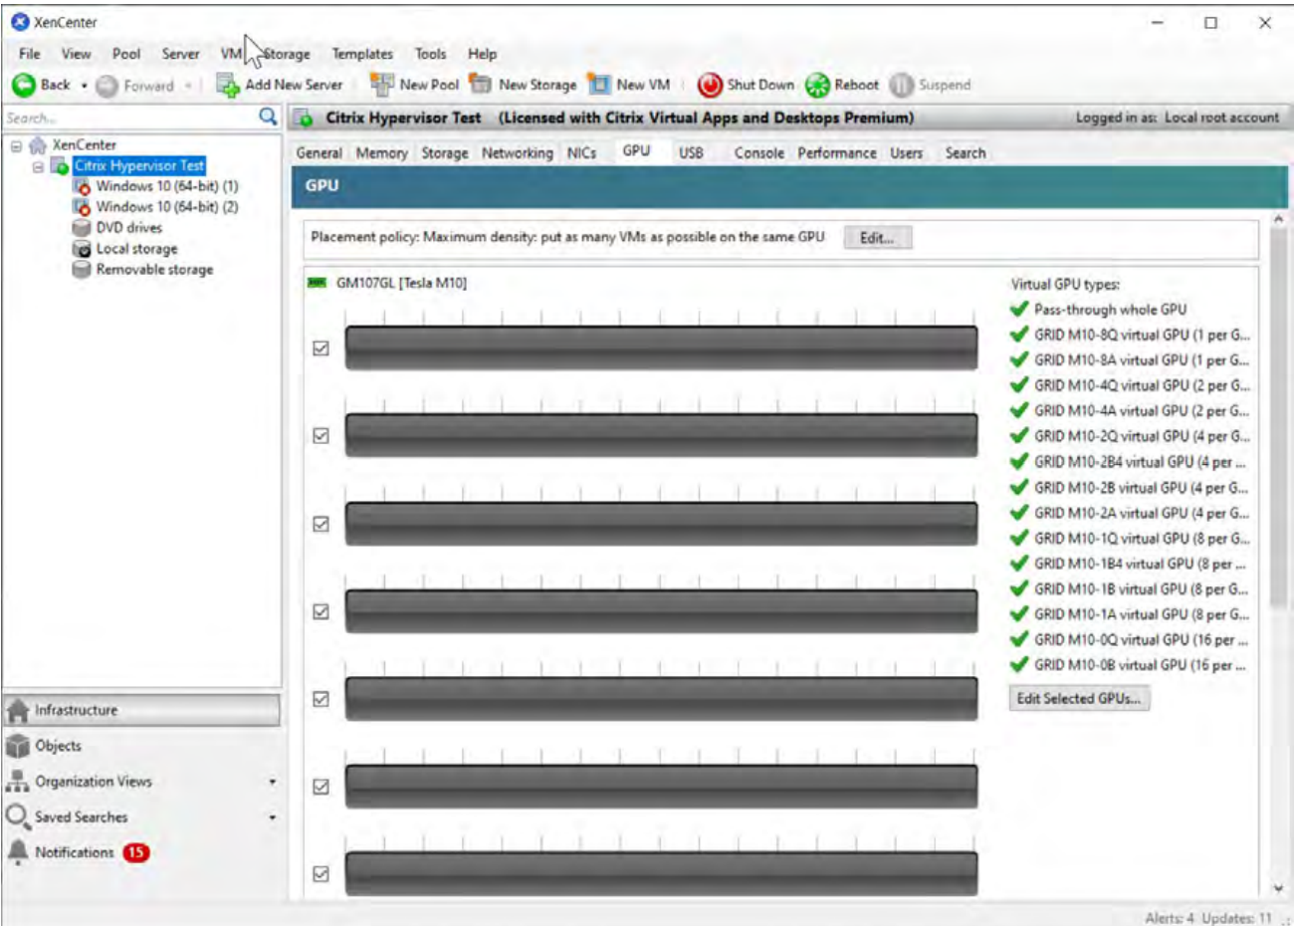The width and height of the screenshot is (1294, 926).
Task: Click the New Pool icon
Action: click(x=382, y=85)
